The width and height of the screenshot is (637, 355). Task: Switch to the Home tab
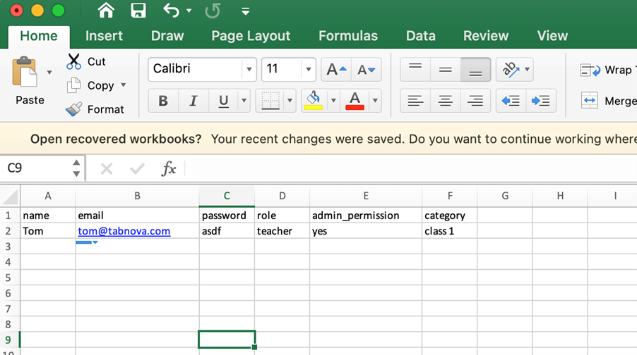[x=39, y=36]
